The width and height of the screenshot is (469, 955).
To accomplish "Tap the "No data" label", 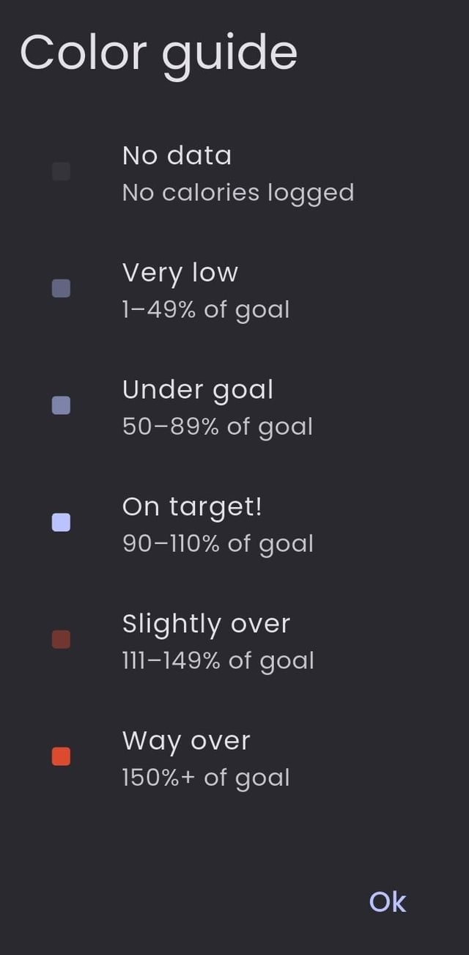I will coord(177,155).
